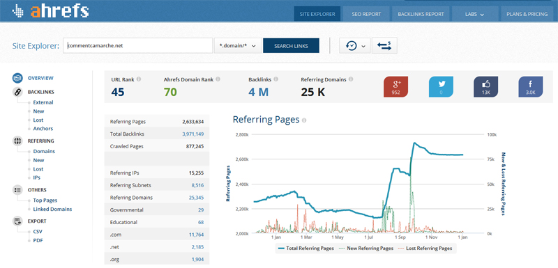Screen dimensions: 558x268
Task: Click the Site Explorer URL input field
Action: click(137, 46)
